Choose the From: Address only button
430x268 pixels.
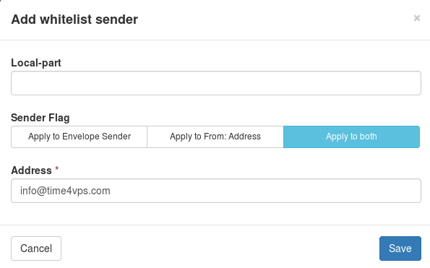[215, 137]
